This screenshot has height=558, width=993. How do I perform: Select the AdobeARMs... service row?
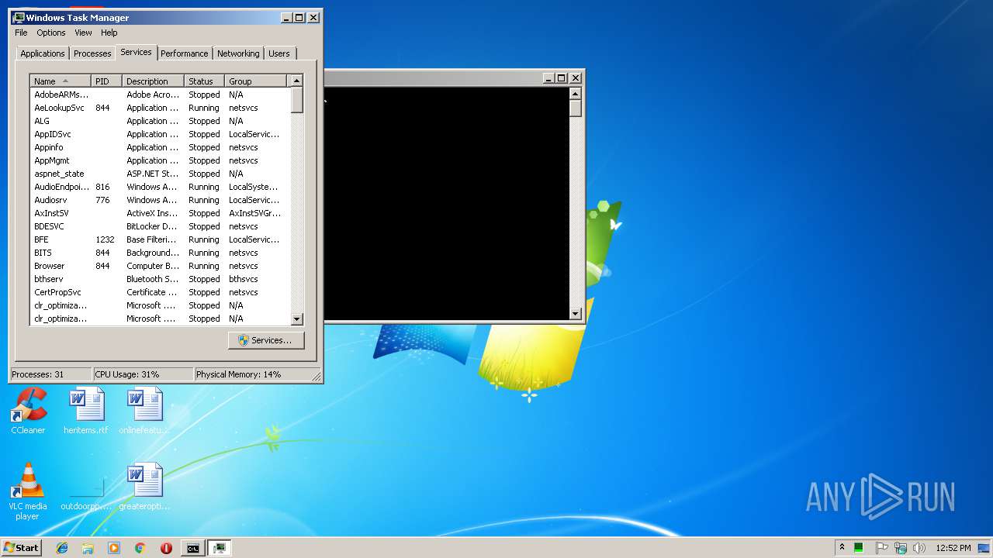coord(159,95)
